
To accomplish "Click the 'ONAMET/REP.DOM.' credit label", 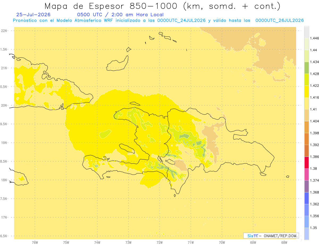I will [x=281, y=236].
